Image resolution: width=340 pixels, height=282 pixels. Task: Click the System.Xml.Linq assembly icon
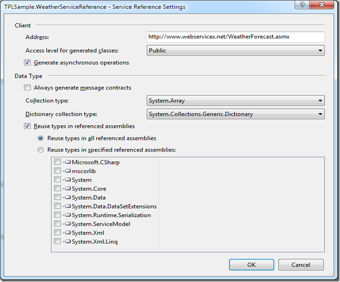(x=67, y=242)
